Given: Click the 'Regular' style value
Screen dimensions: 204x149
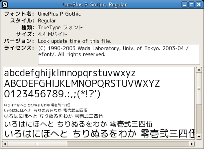Looking at the screenshot, I should tap(47, 21).
